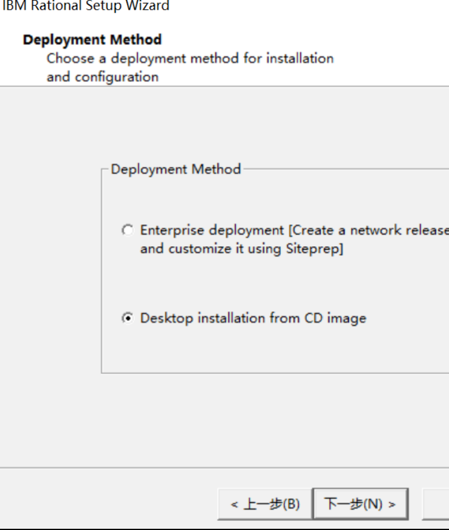Select the Desktop installation from CD image radio

pos(128,318)
